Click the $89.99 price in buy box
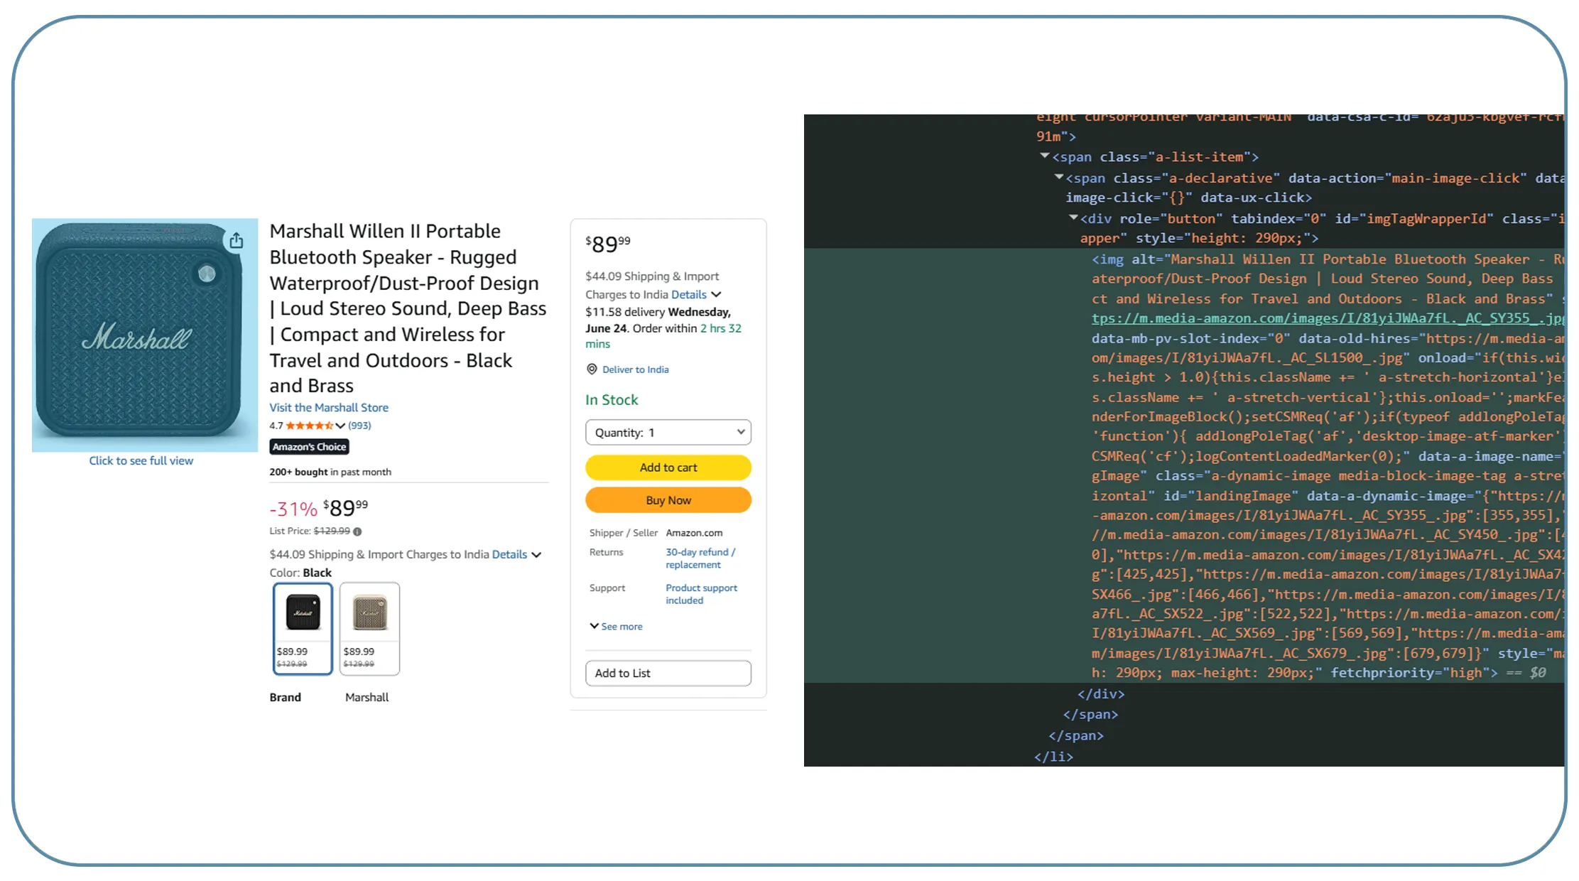The image size is (1579, 881). [x=608, y=244]
